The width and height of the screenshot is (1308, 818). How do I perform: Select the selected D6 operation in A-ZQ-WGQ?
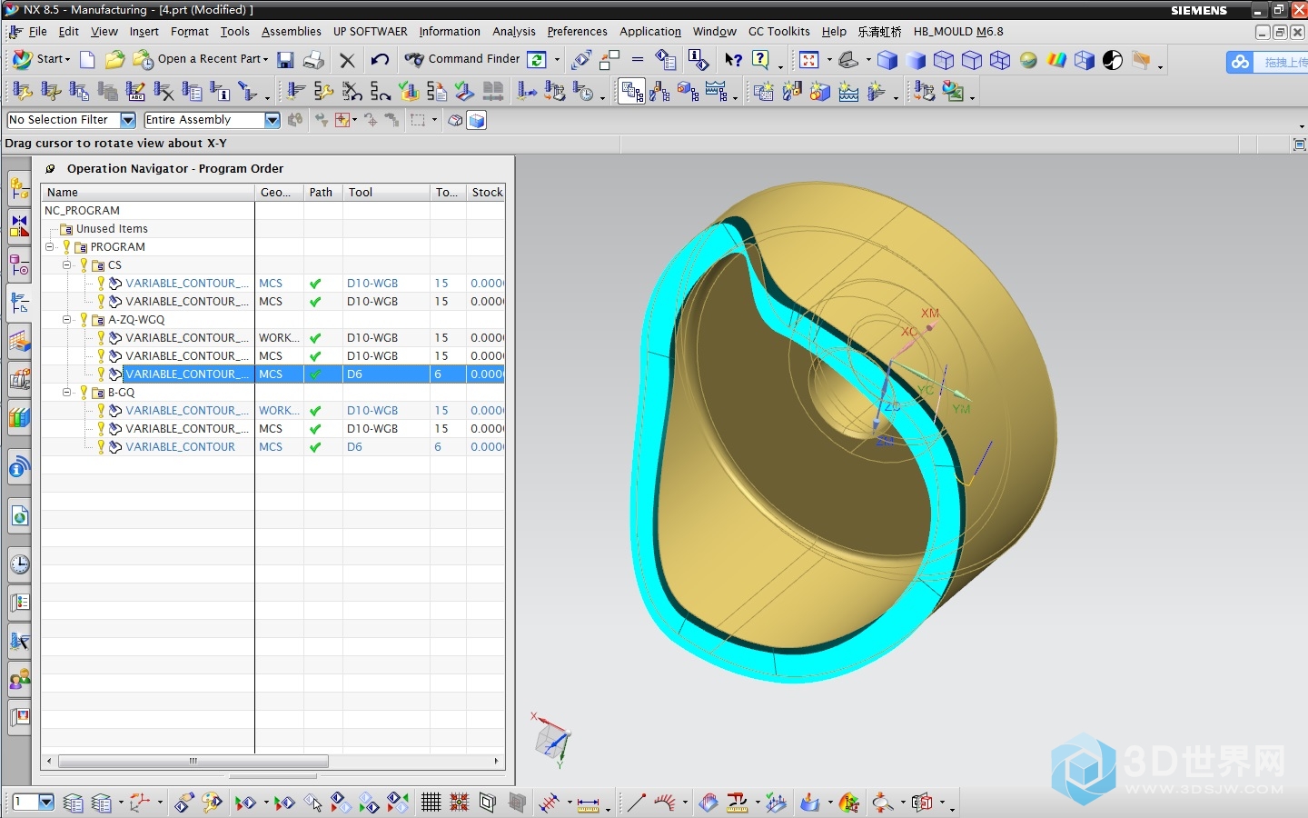pyautogui.click(x=272, y=374)
